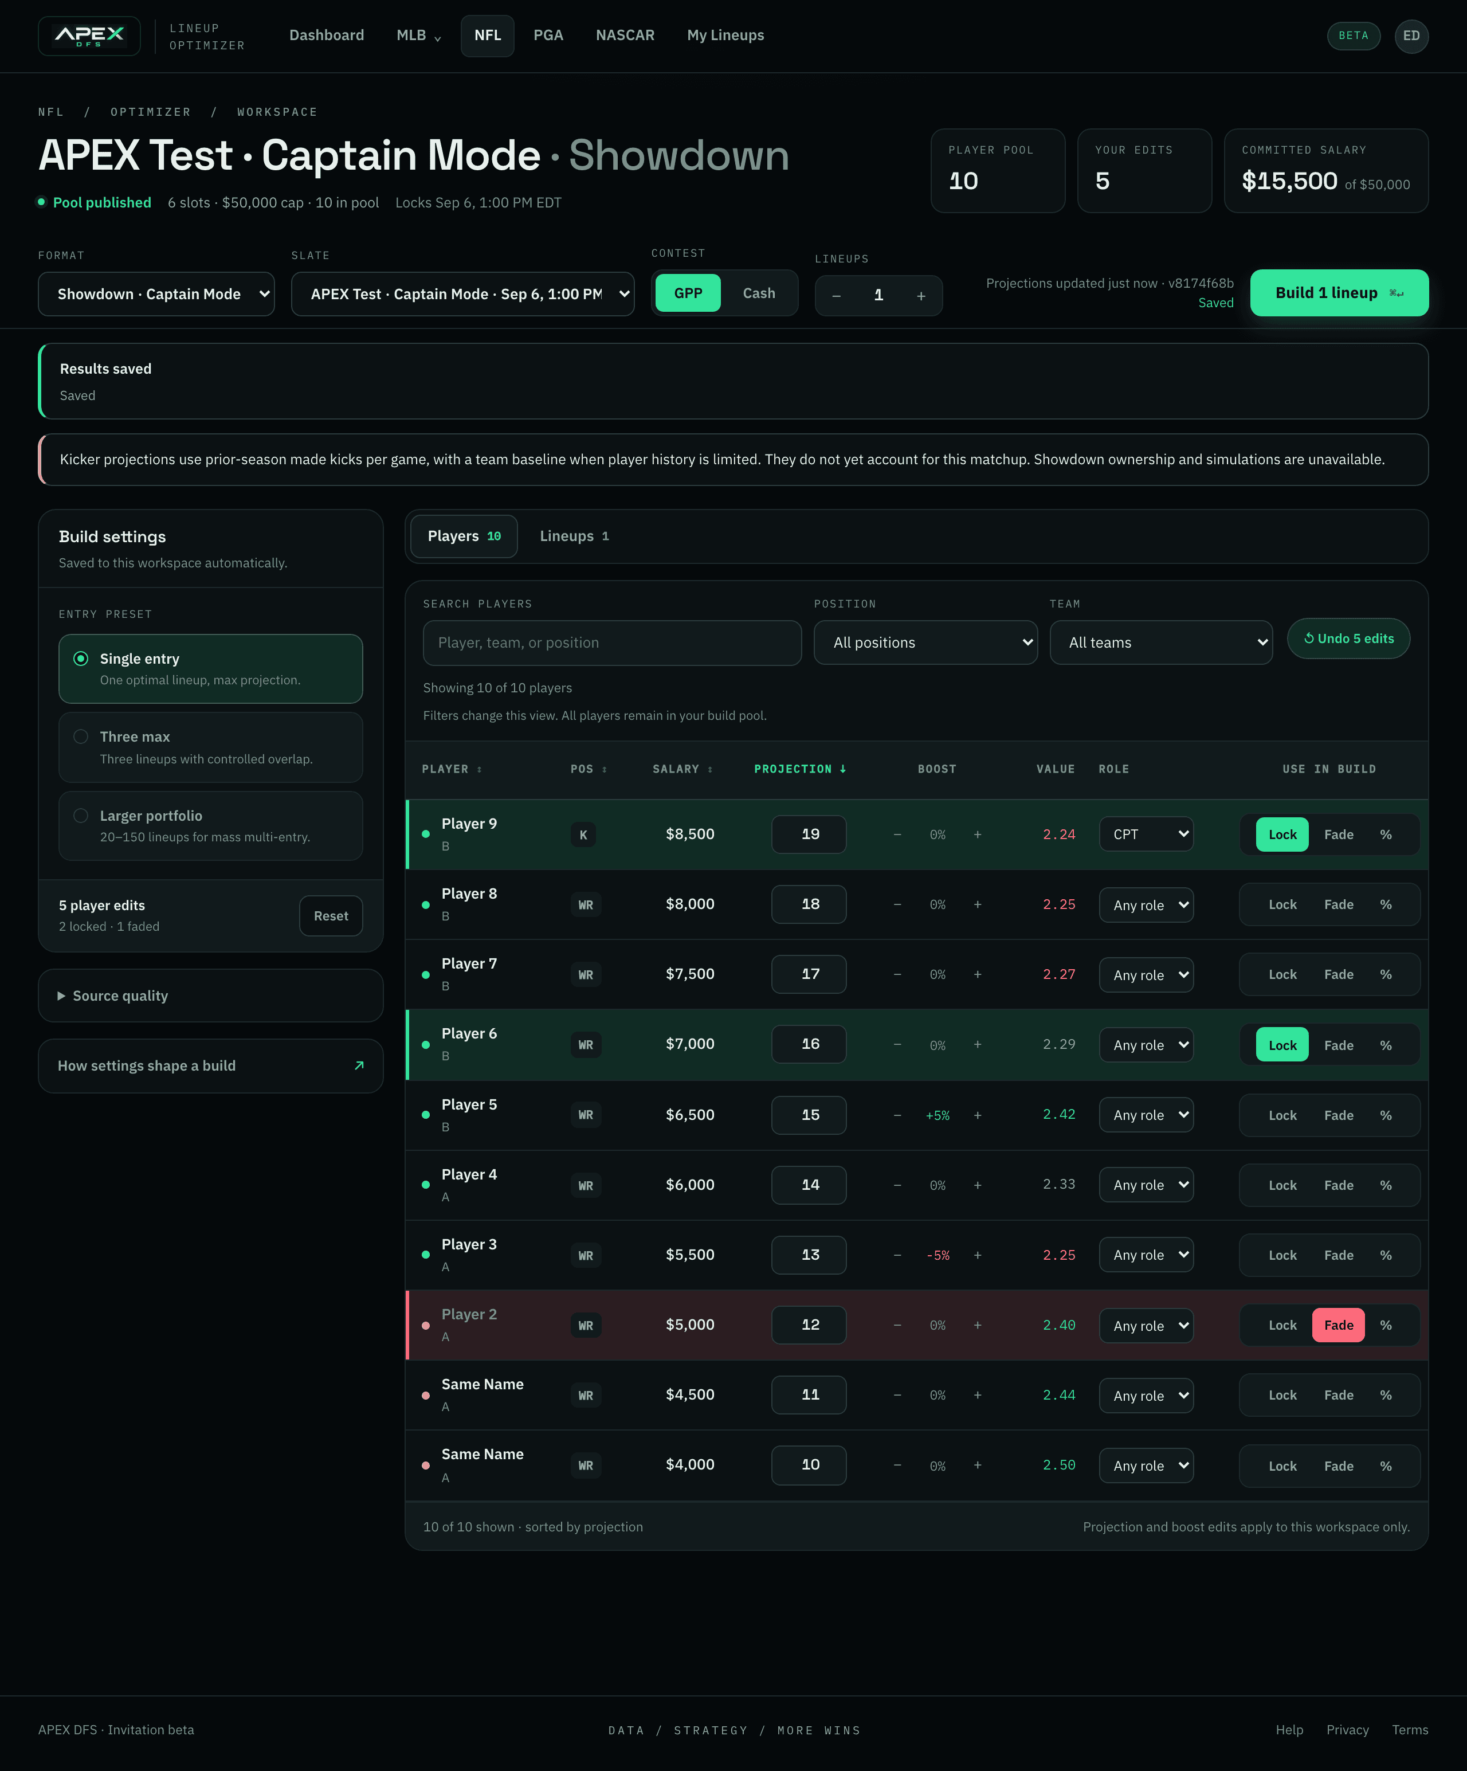The image size is (1467, 1771).
Task: Increase boost for Player 4
Action: coord(977,1185)
